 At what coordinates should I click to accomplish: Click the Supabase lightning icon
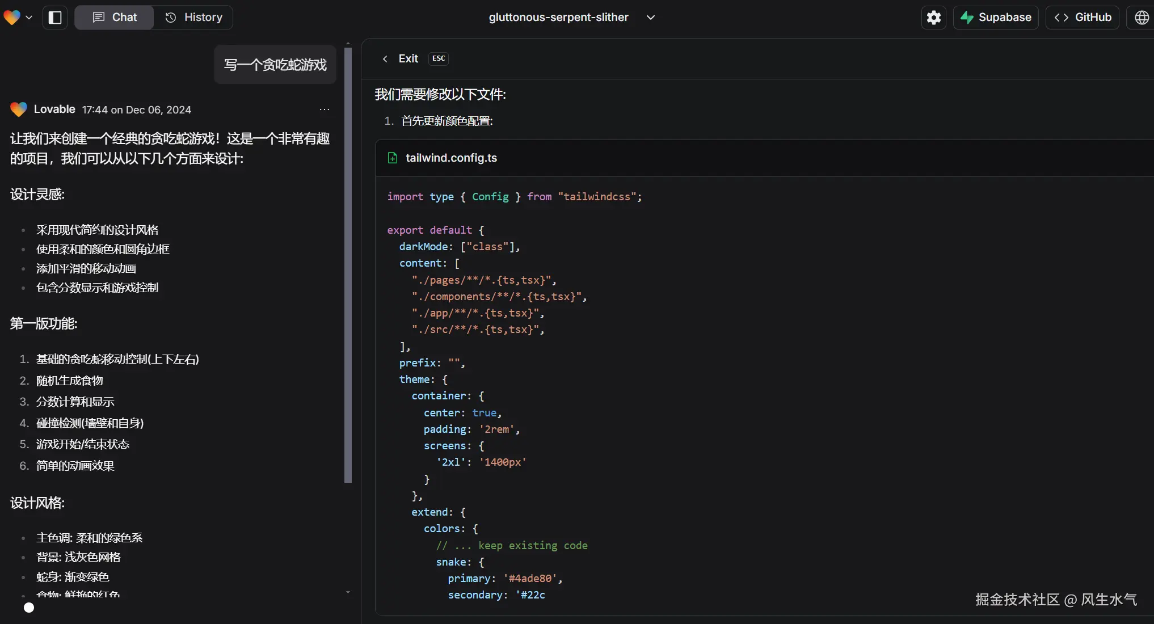point(967,18)
